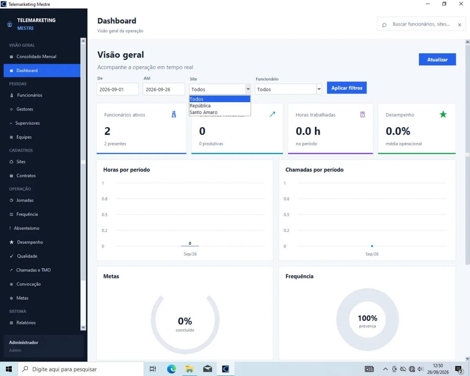Image resolution: width=470 pixels, height=376 pixels.
Task: Clear search using the X icon
Action: pos(459,24)
